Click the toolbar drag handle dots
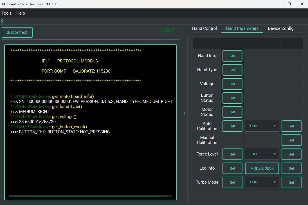Screen dimensions: 308x205 [2, 21]
